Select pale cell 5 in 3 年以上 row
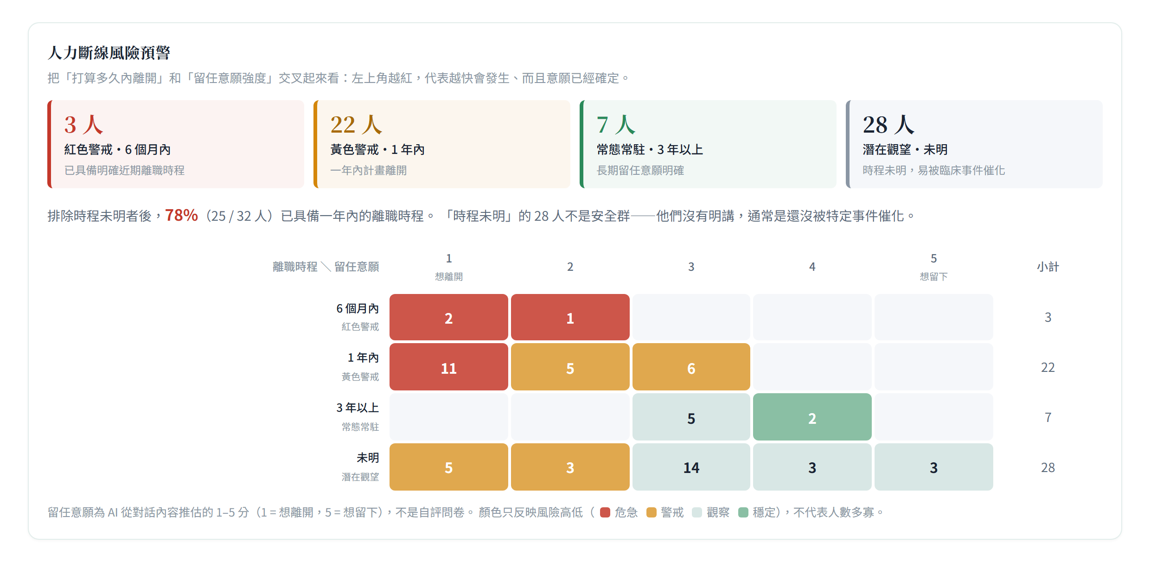 [691, 417]
